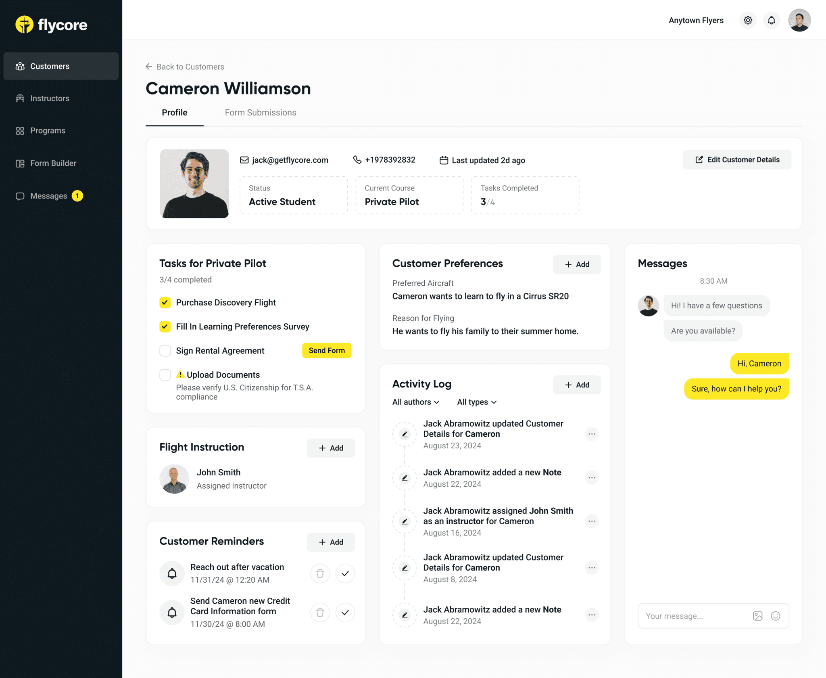Go back to Customers list
The height and width of the screenshot is (678, 826).
point(185,67)
